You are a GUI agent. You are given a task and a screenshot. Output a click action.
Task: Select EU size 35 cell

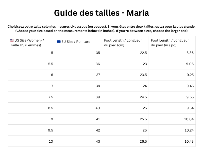coord(98,53)
